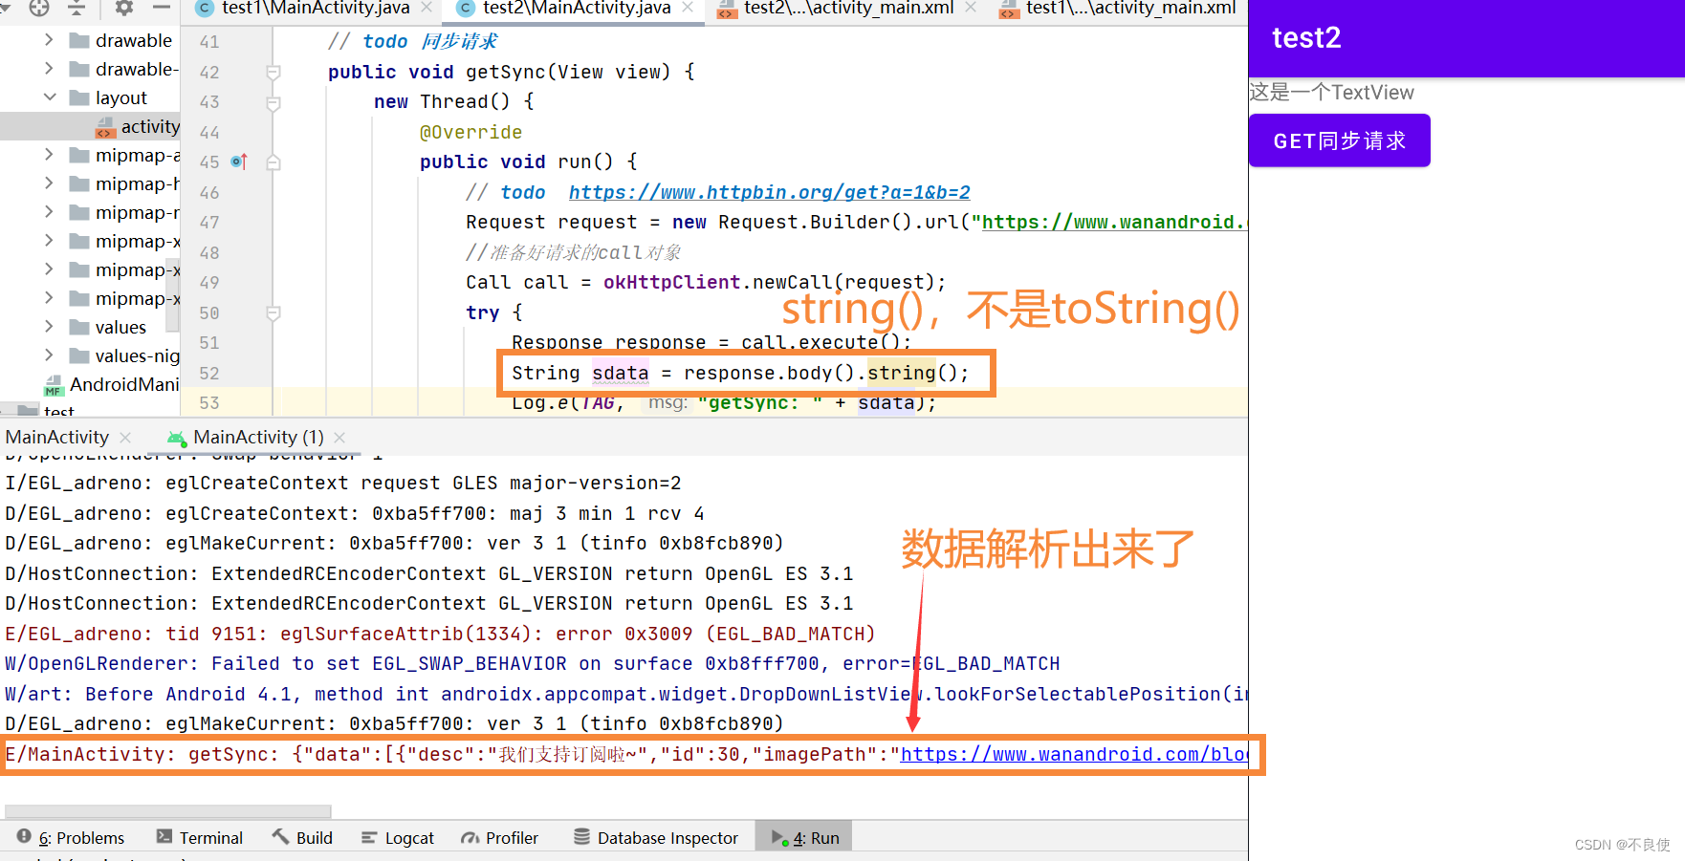Image resolution: width=1685 pixels, height=861 pixels.
Task: Select the MainActivity (1) run tab
Action: tap(258, 438)
